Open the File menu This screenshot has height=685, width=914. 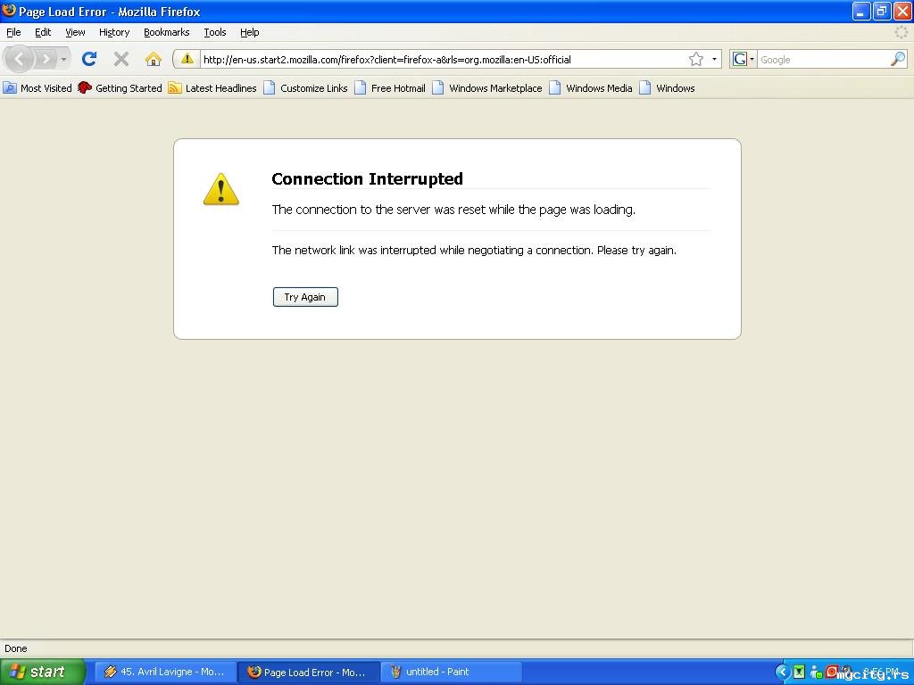coord(13,32)
